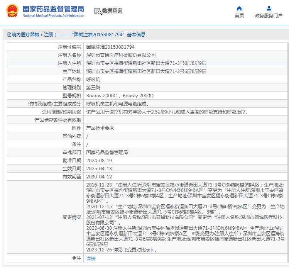Click the approval date 2024-08-19
Image resolution: width=289 pixels, height=268 pixels.
click(99, 160)
